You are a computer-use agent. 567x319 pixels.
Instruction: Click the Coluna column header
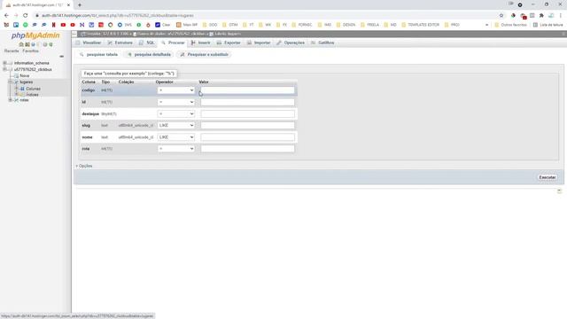coord(89,82)
